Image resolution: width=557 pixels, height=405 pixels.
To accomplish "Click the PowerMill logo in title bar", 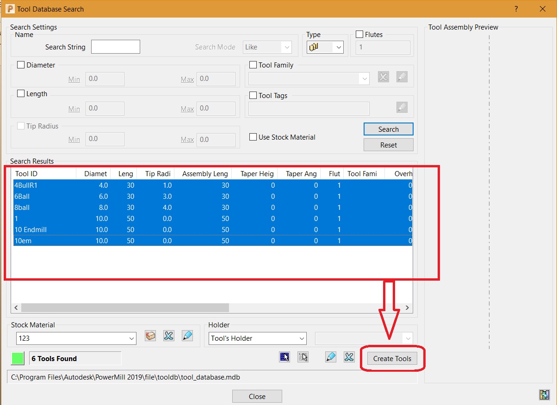I will click(10, 9).
